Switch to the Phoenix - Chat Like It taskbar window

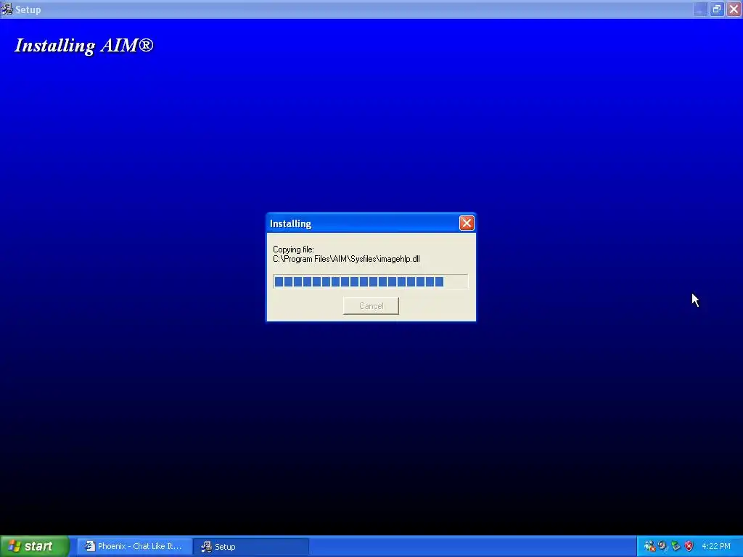click(134, 546)
